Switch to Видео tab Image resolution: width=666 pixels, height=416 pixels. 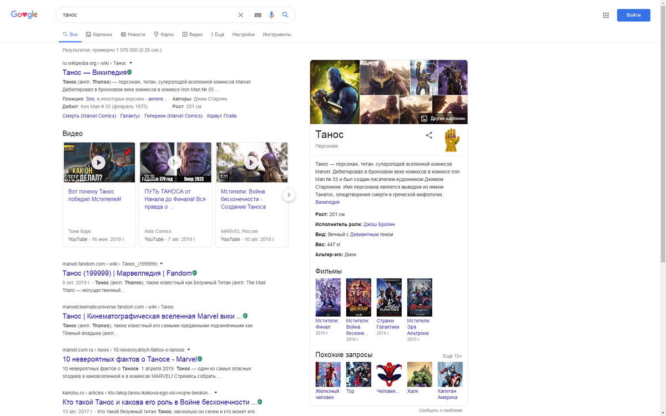point(192,34)
